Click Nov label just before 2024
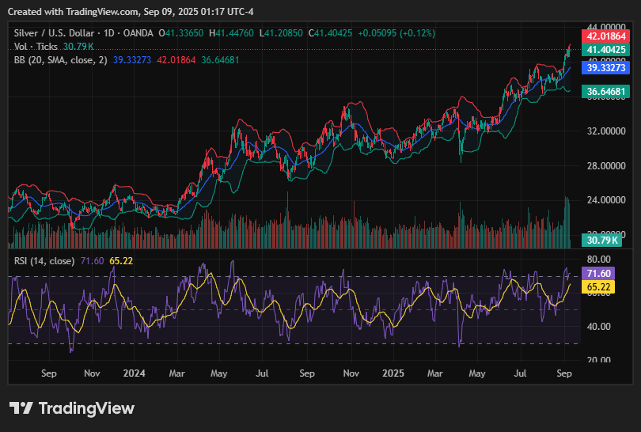The width and height of the screenshot is (641, 432). point(92,373)
